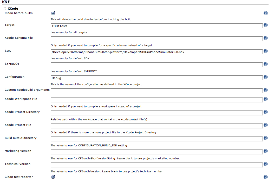Click the Target field containing TDD1Tests
Screen dimensions: 274x182
pyautogui.click(x=156, y=26)
